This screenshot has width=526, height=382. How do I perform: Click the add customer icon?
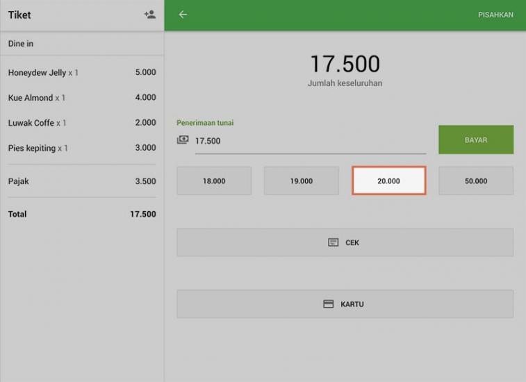point(149,15)
